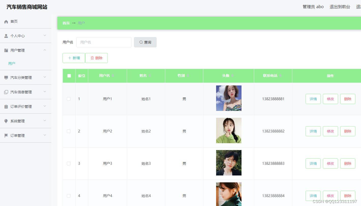Click the monitor icon beside 汽车分类管理
This screenshot has height=206, width=361.
coord(6,78)
